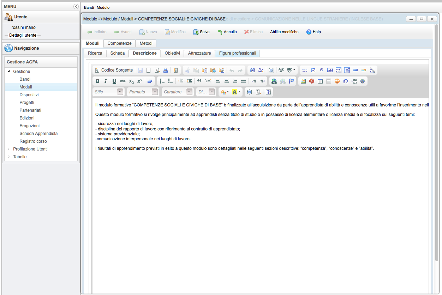Click the Dettagli utente link
442x295 pixels.
[23, 35]
